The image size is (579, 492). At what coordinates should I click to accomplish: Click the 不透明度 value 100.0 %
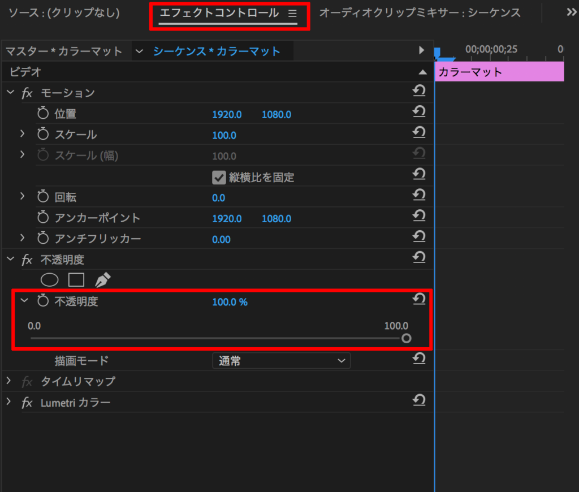(x=230, y=302)
